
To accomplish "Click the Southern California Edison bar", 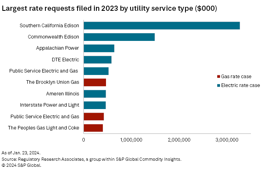I will [161, 26].
